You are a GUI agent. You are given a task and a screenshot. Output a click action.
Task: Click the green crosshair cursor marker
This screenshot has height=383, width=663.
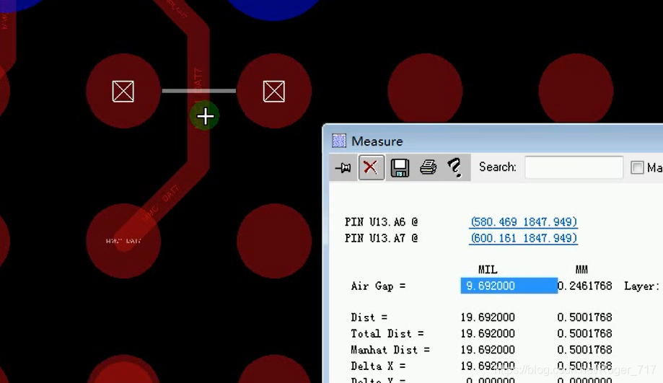click(206, 116)
